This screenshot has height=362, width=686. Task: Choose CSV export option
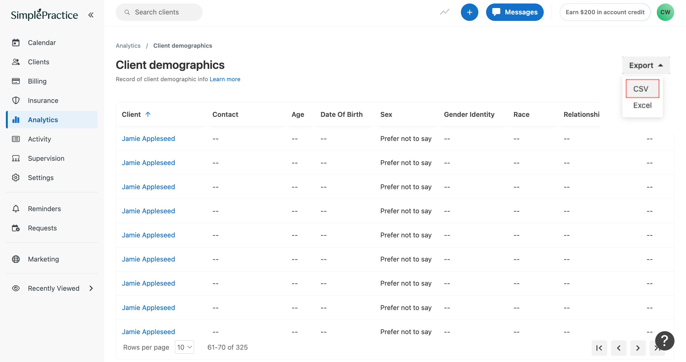[642, 89]
